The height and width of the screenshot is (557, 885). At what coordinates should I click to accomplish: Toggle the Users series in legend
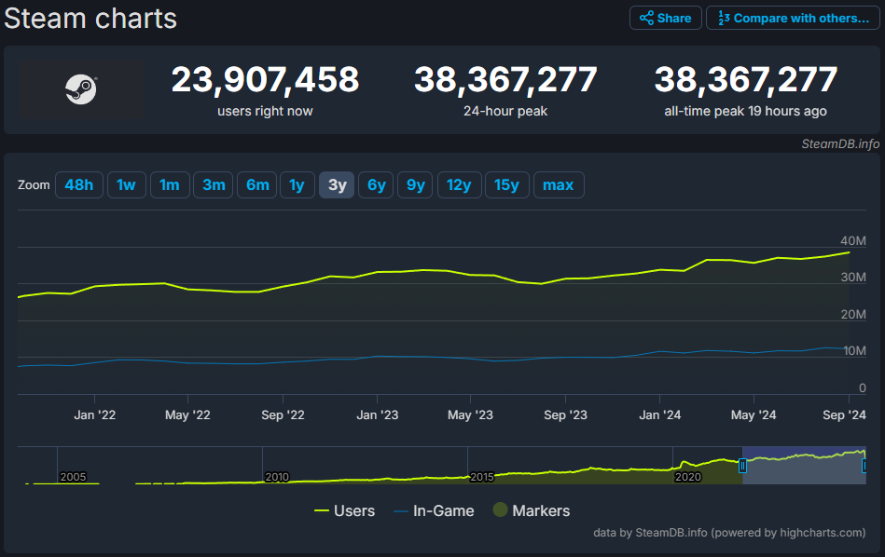tap(344, 510)
